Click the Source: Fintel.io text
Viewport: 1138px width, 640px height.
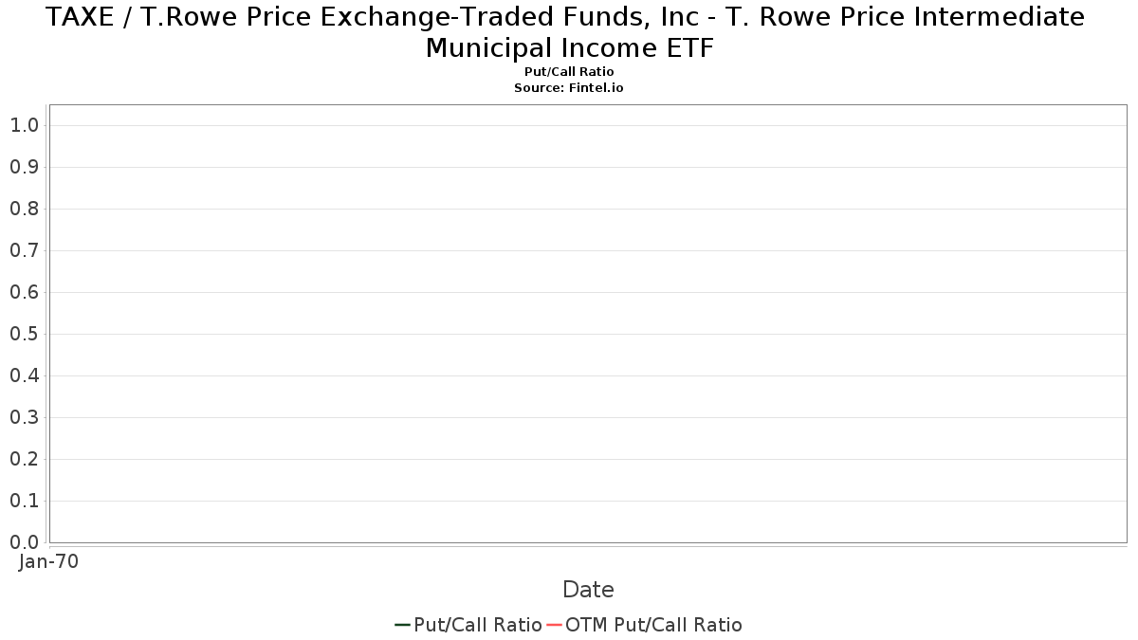569,87
